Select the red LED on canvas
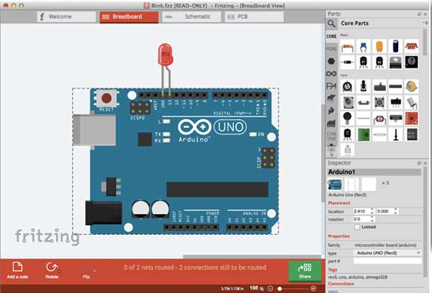The image size is (432, 293). (166, 55)
